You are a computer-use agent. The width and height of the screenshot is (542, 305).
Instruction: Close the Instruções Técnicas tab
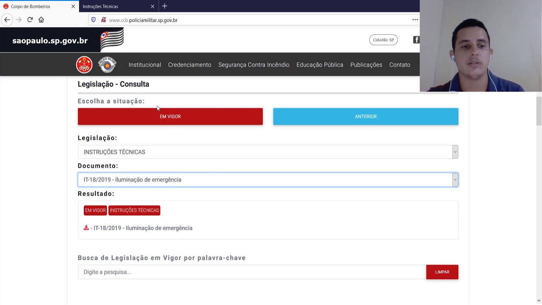(x=152, y=6)
